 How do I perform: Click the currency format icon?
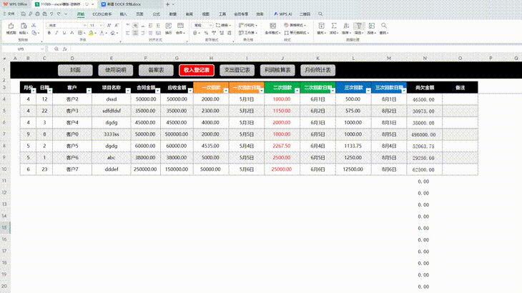click(x=195, y=33)
